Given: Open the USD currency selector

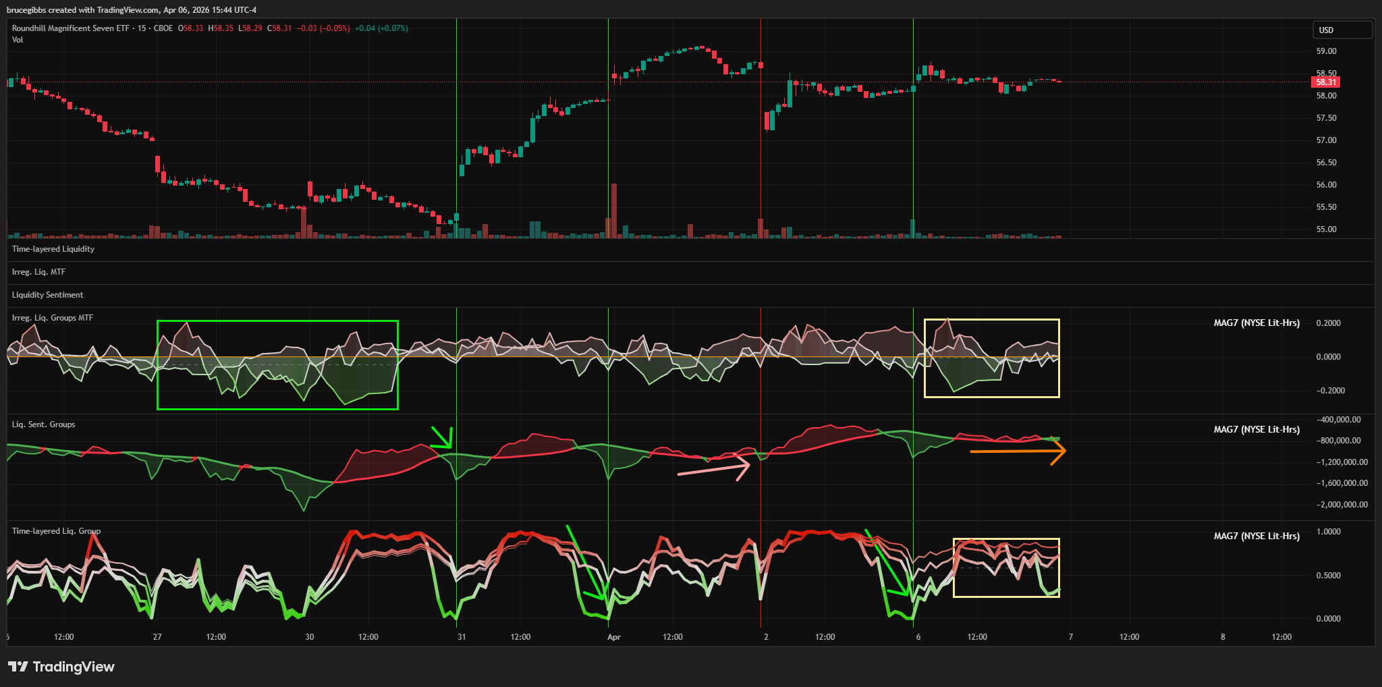Looking at the screenshot, I should (x=1342, y=30).
